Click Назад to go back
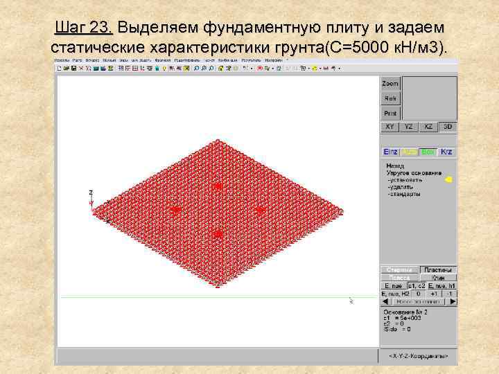Screen dimensions: 499x374 point(395,166)
